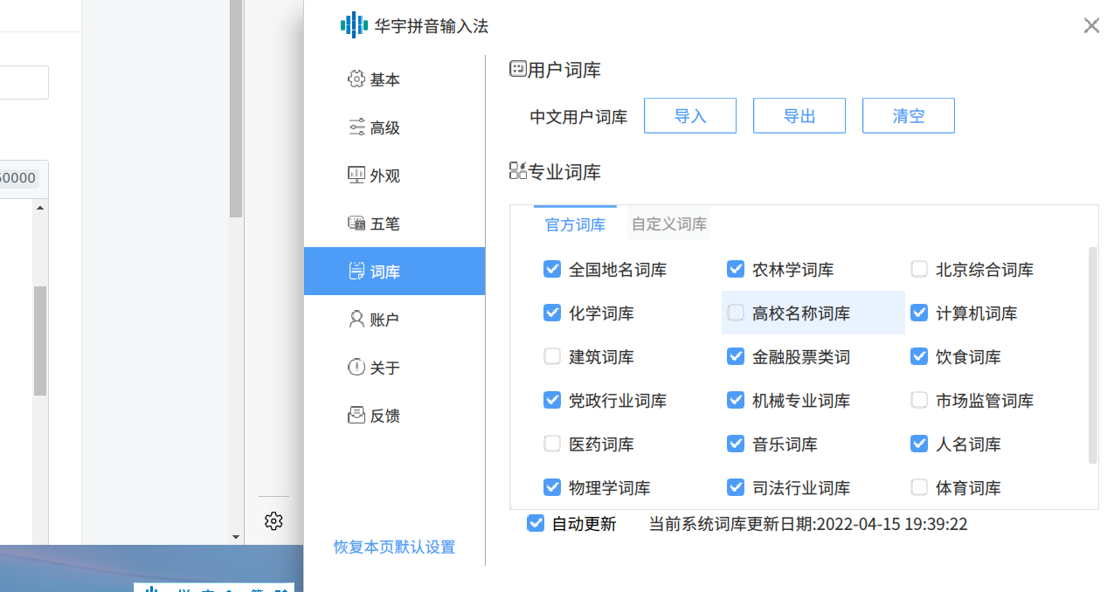Open the 反馈 page
The height and width of the screenshot is (592, 1114).
point(394,416)
